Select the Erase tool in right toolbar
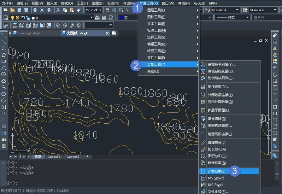This screenshot has height=194, width=282. [275, 35]
